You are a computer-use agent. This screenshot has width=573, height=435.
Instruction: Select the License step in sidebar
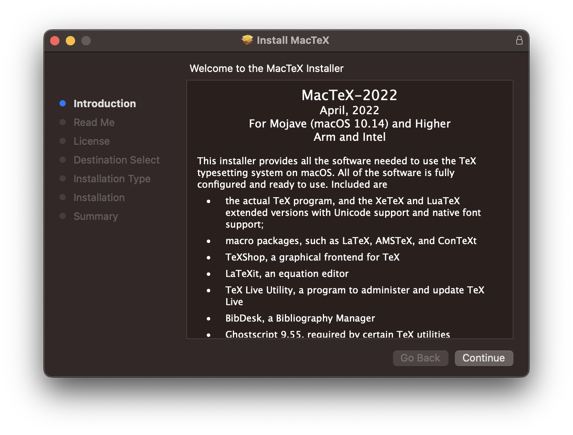click(x=92, y=141)
